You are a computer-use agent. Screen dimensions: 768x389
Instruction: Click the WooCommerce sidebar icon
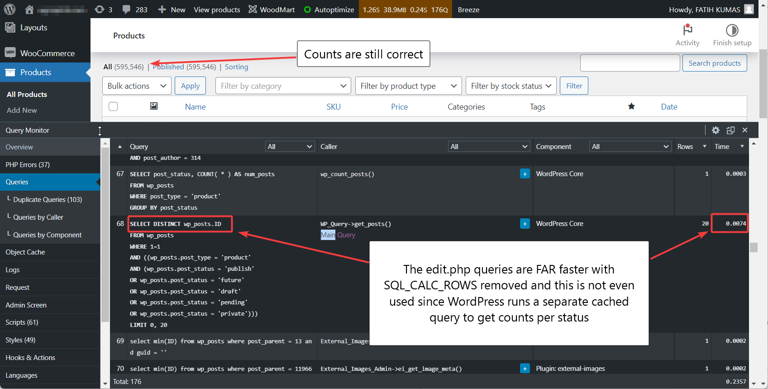click(x=10, y=53)
